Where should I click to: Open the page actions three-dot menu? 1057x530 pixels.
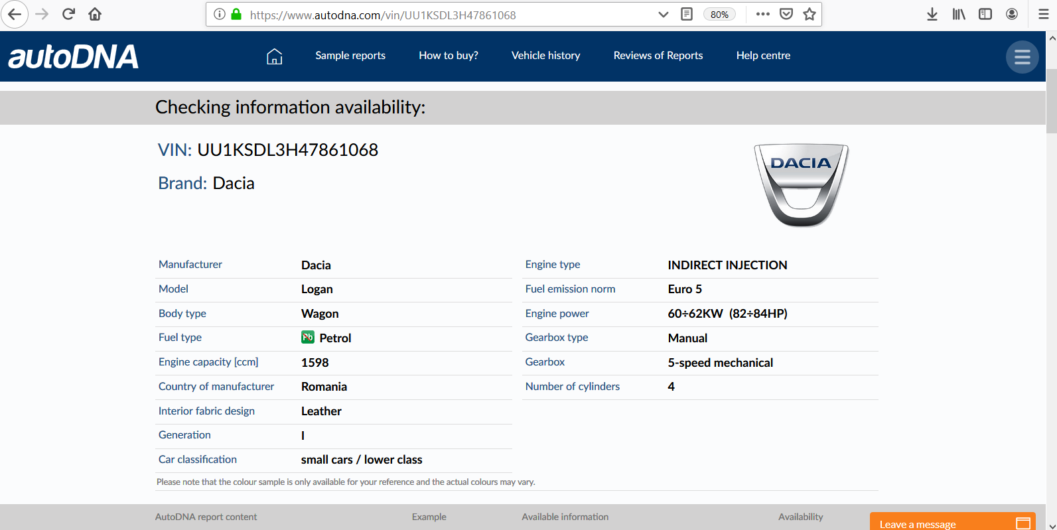762,14
